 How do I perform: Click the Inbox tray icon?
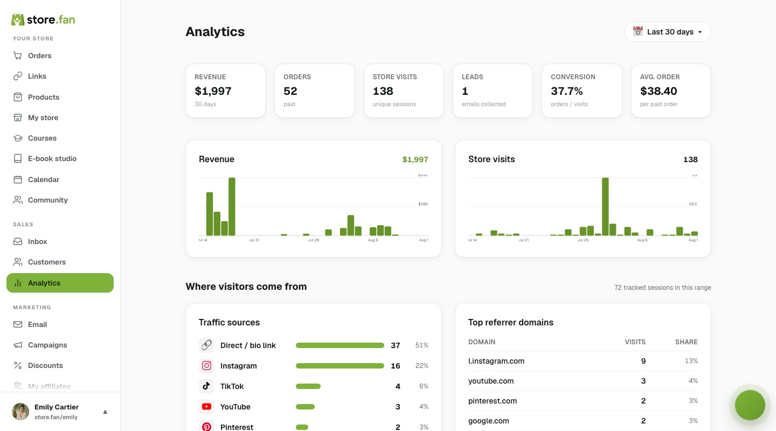(x=18, y=241)
